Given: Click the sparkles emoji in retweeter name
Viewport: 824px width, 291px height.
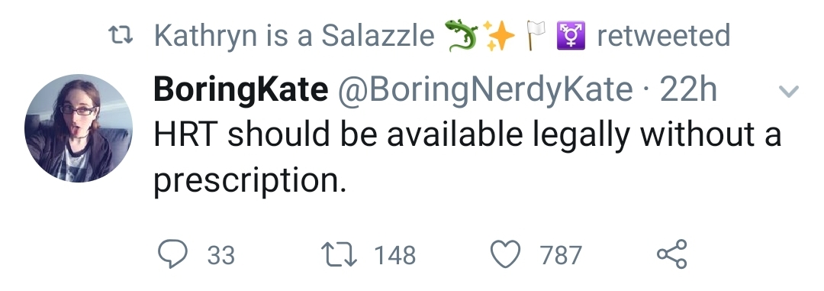Looking at the screenshot, I should click(498, 35).
